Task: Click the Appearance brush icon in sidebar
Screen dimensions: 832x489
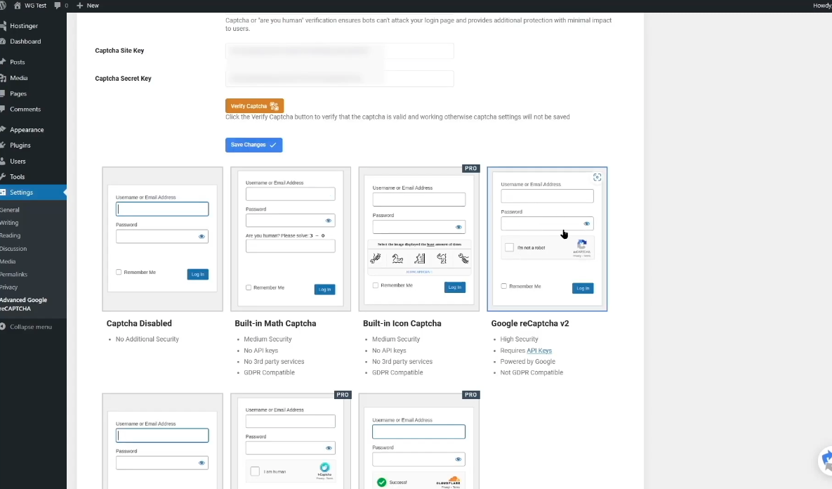Action: tap(3, 130)
